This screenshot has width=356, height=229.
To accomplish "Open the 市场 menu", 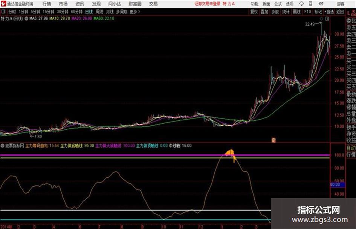I will point(63,4).
